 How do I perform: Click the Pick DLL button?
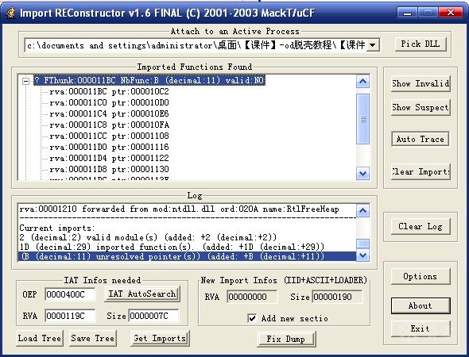420,44
